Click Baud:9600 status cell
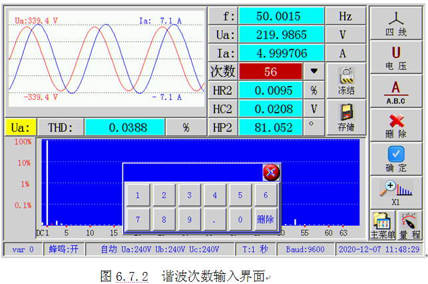 (306, 249)
